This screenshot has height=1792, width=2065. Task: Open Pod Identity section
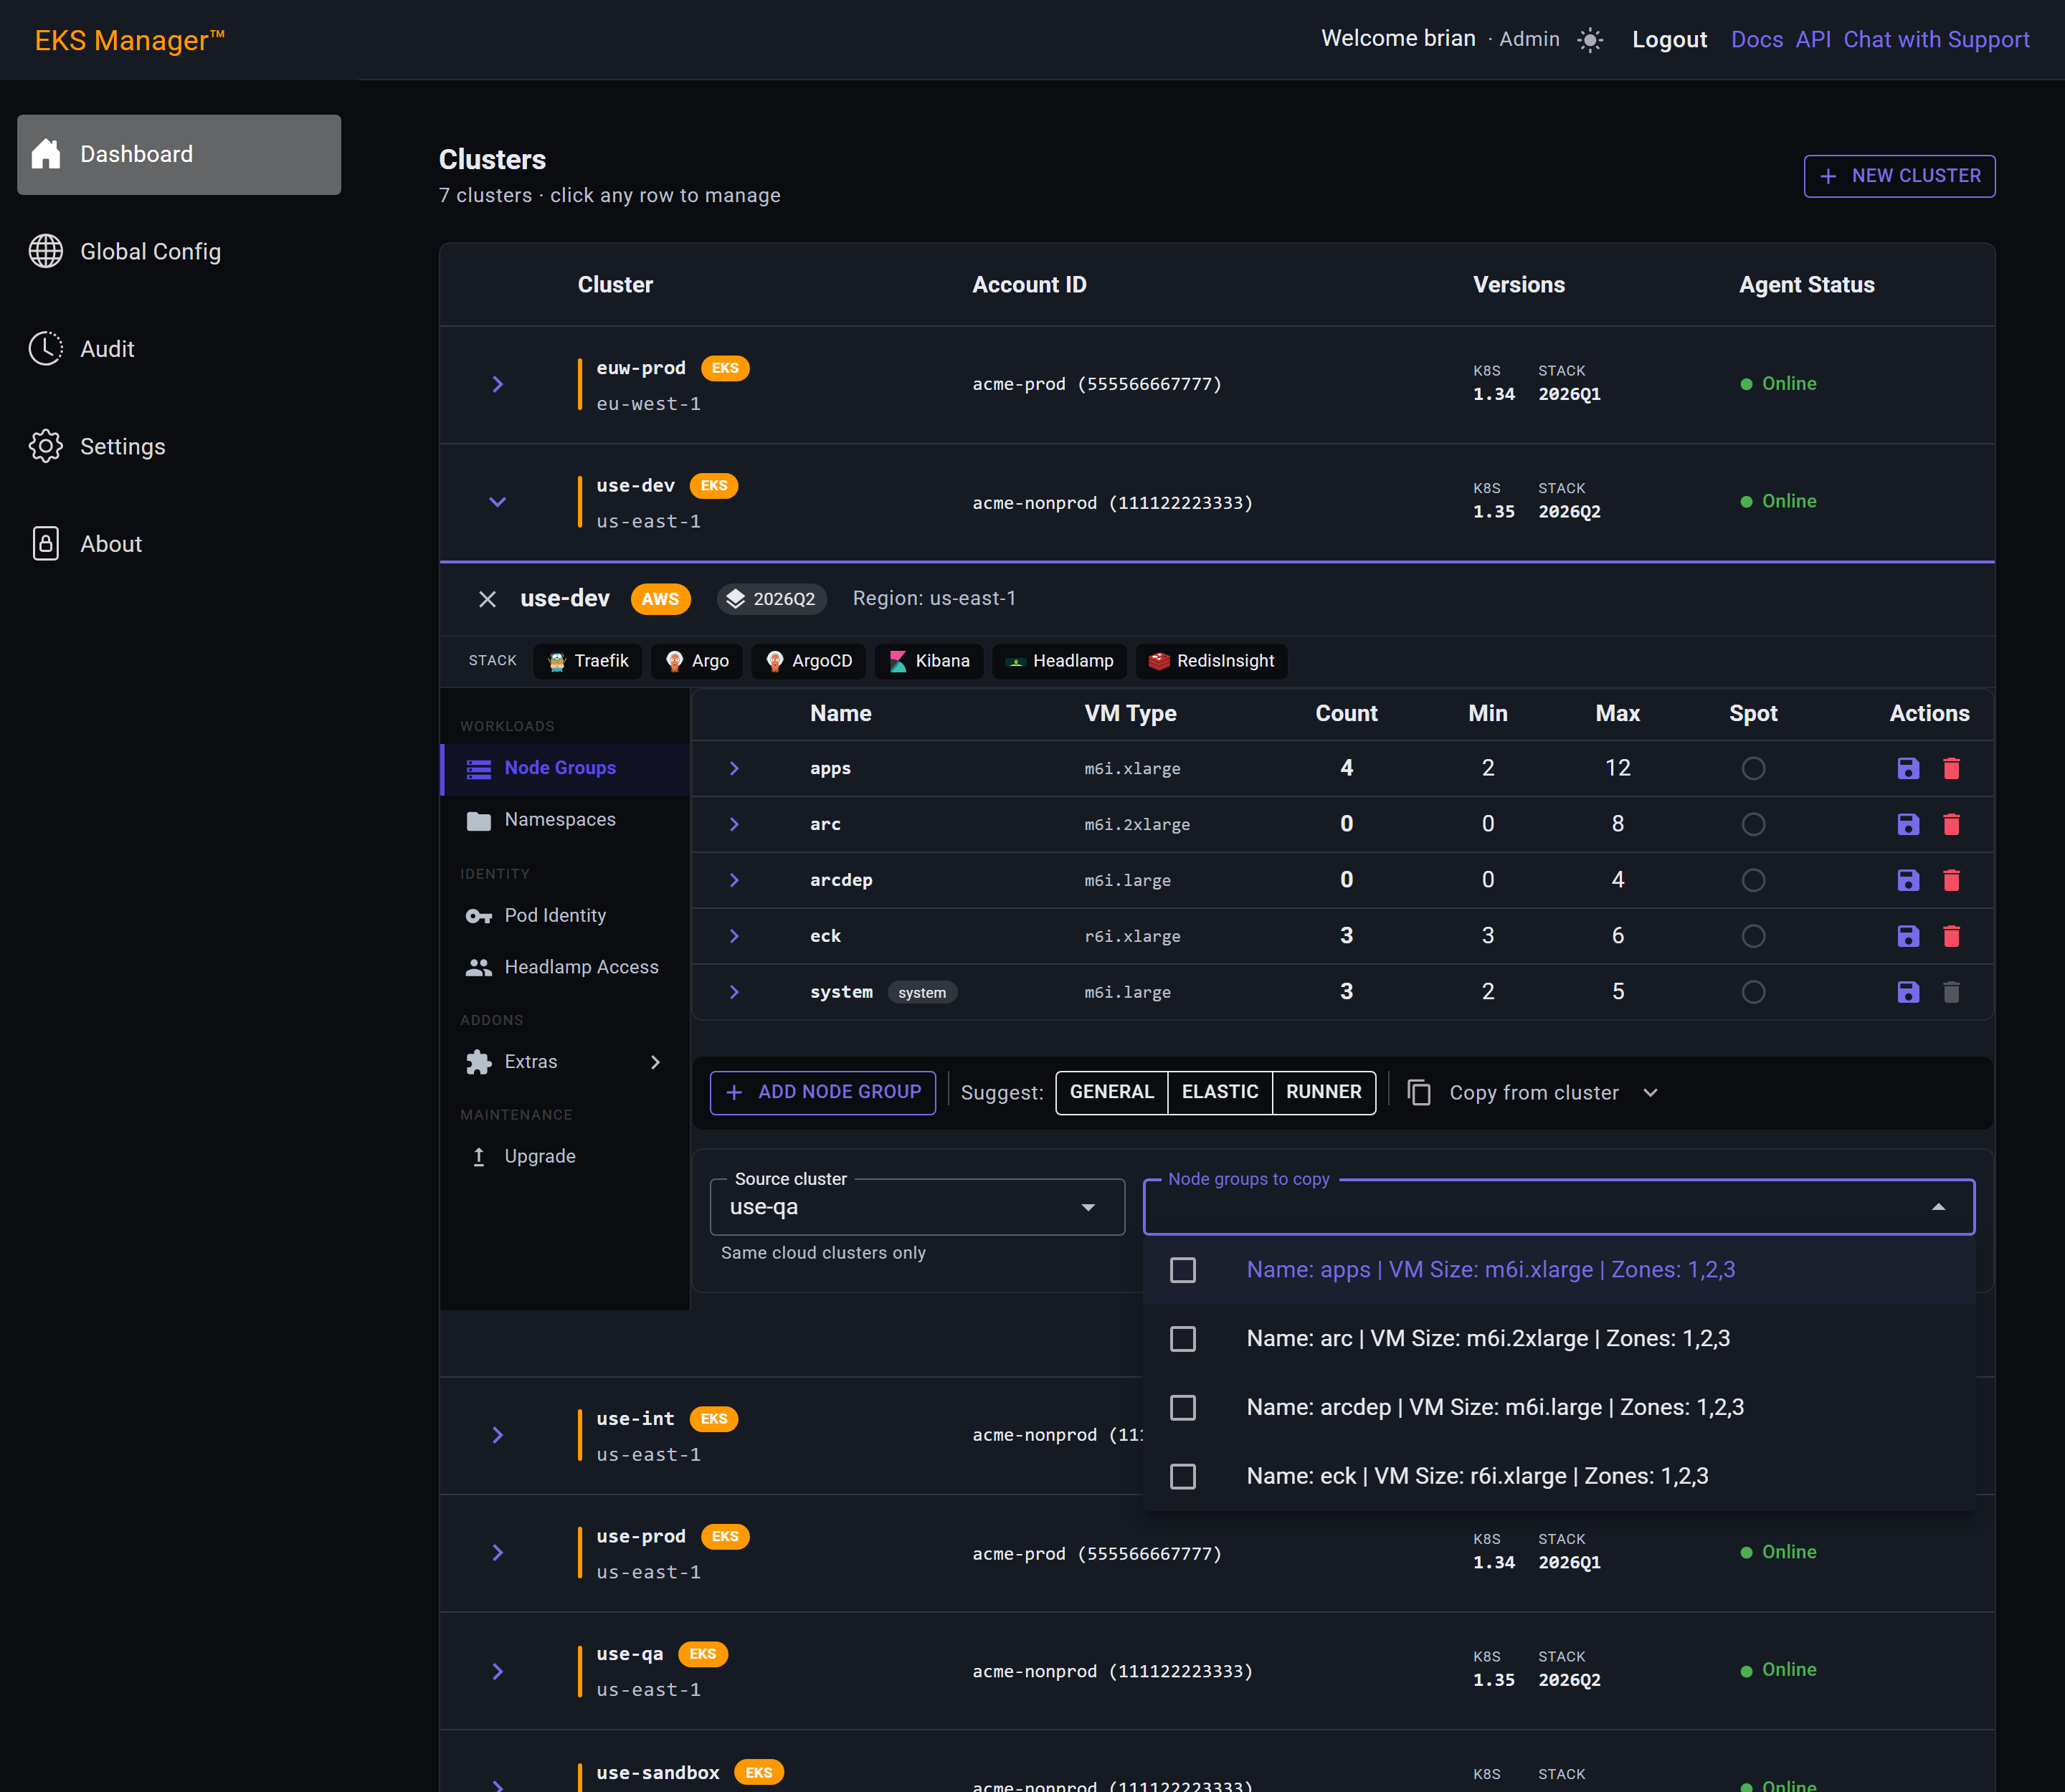(x=564, y=916)
